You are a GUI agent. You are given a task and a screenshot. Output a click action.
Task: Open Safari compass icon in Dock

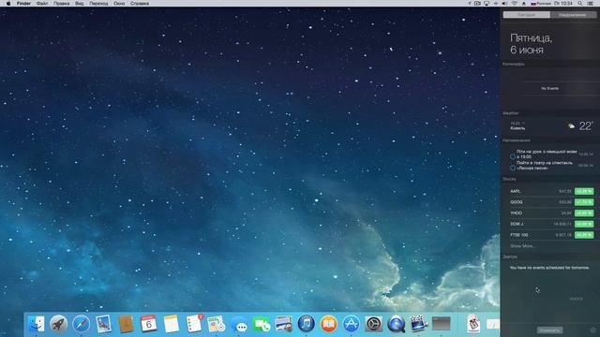82,324
